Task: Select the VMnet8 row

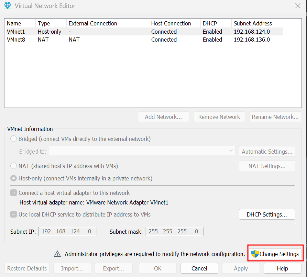Action: pyautogui.click(x=144, y=40)
